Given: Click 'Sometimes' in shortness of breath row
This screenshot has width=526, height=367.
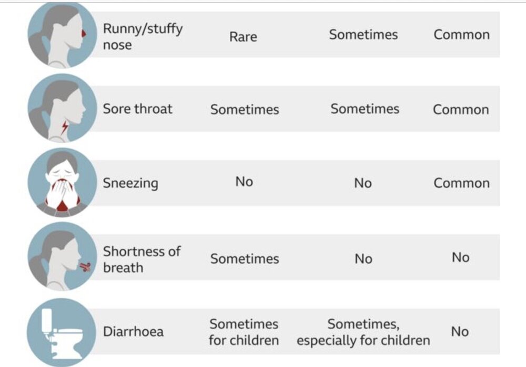Looking at the screenshot, I should [245, 259].
